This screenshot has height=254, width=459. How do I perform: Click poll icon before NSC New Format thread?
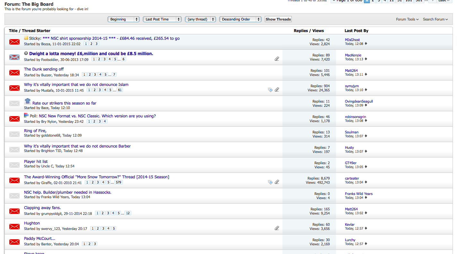[x=26, y=115]
